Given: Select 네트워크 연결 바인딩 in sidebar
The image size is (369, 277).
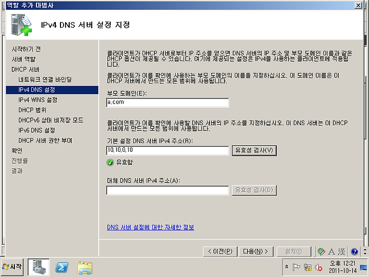Looking at the screenshot, I should pos(45,80).
